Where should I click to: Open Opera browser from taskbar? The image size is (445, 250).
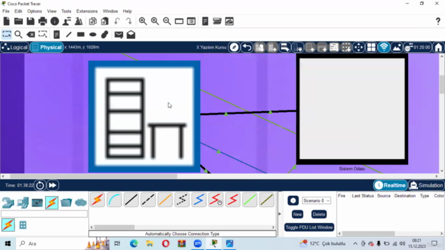point(165,244)
